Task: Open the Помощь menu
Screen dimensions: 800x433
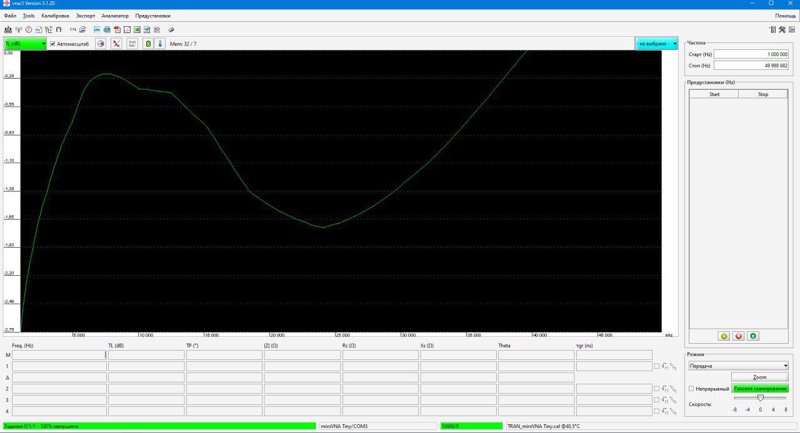Action: coord(786,16)
